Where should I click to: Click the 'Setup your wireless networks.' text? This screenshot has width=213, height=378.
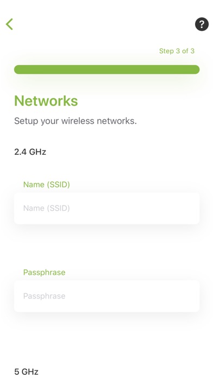(x=76, y=121)
